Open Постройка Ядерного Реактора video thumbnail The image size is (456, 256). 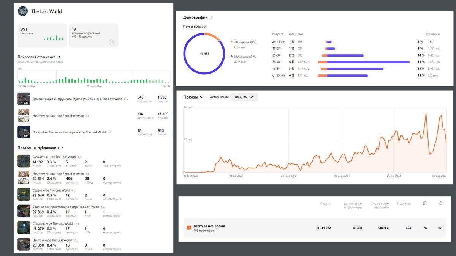point(24,132)
